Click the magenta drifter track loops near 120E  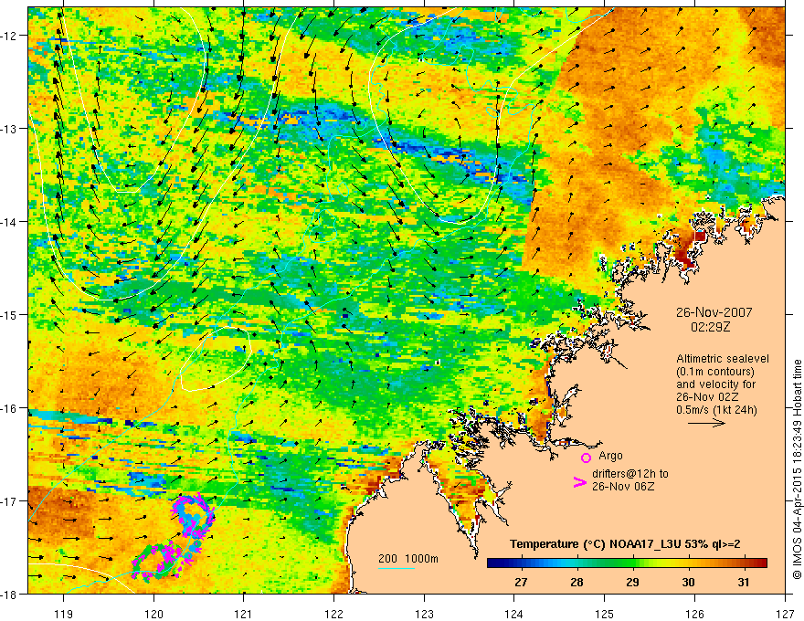174,538
